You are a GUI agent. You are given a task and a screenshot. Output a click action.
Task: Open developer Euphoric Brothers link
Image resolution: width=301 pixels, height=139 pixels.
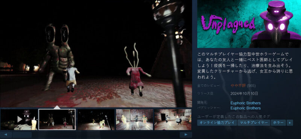coord(246,103)
